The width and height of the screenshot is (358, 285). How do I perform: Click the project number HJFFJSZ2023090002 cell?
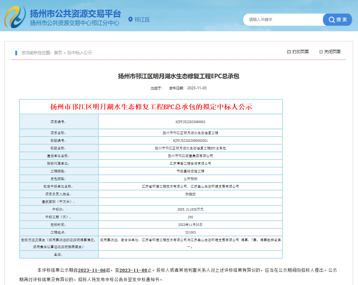[190, 122]
